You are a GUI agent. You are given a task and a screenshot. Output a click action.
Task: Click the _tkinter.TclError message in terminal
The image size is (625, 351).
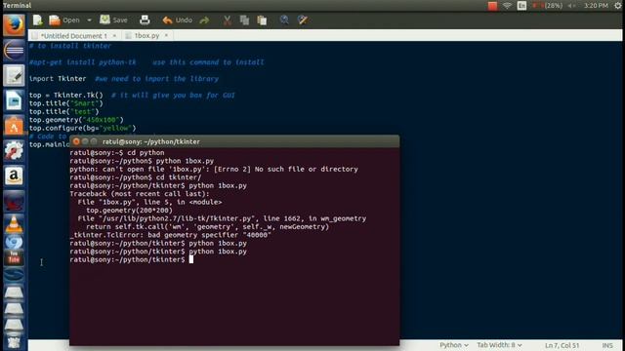(x=170, y=235)
